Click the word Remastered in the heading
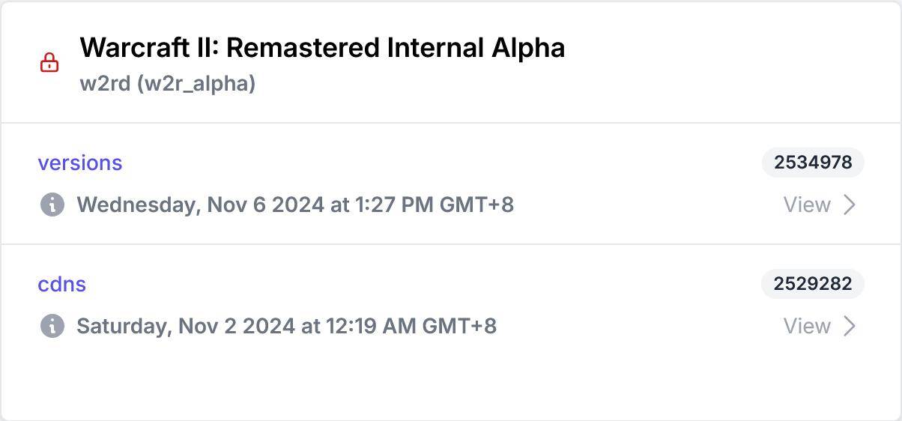902x421 pixels. pyautogui.click(x=303, y=47)
